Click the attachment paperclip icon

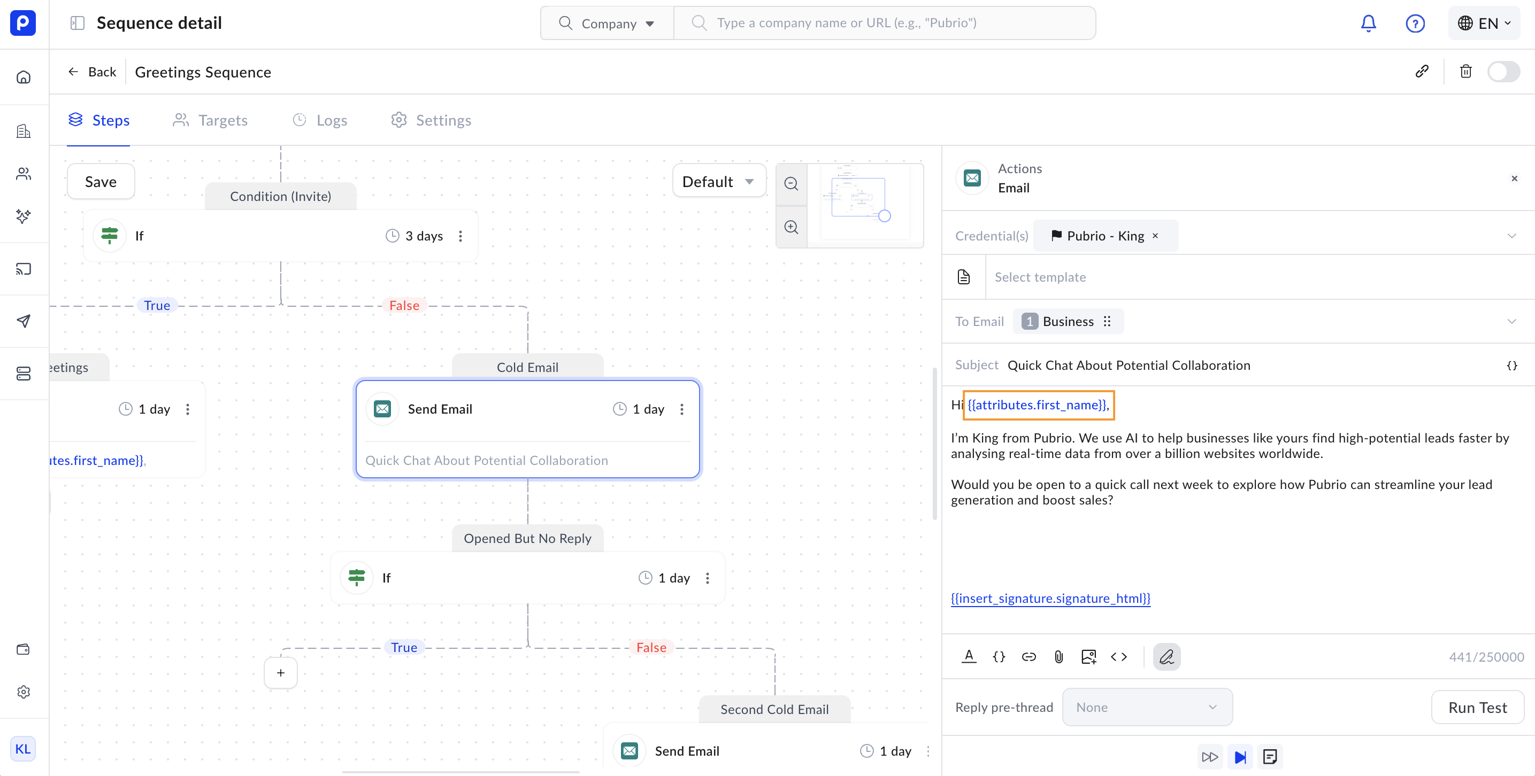(x=1058, y=656)
